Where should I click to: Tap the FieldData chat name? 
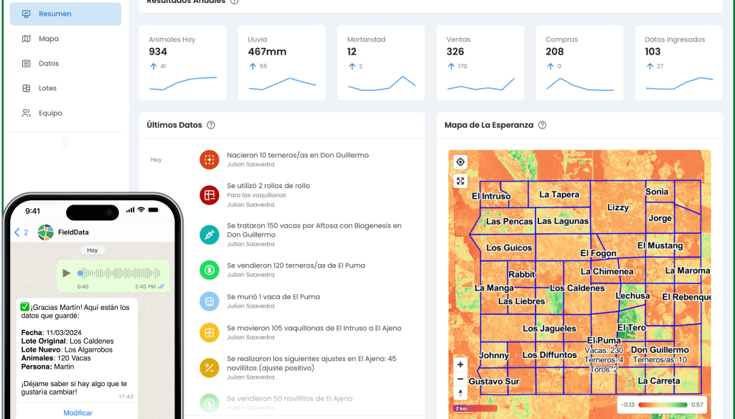pos(73,232)
